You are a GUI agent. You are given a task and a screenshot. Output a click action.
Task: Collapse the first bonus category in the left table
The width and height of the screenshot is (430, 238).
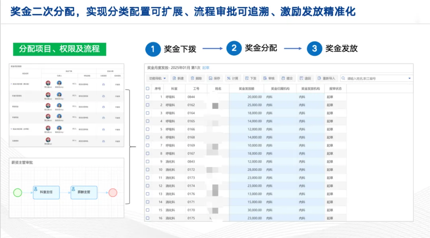click(11, 84)
